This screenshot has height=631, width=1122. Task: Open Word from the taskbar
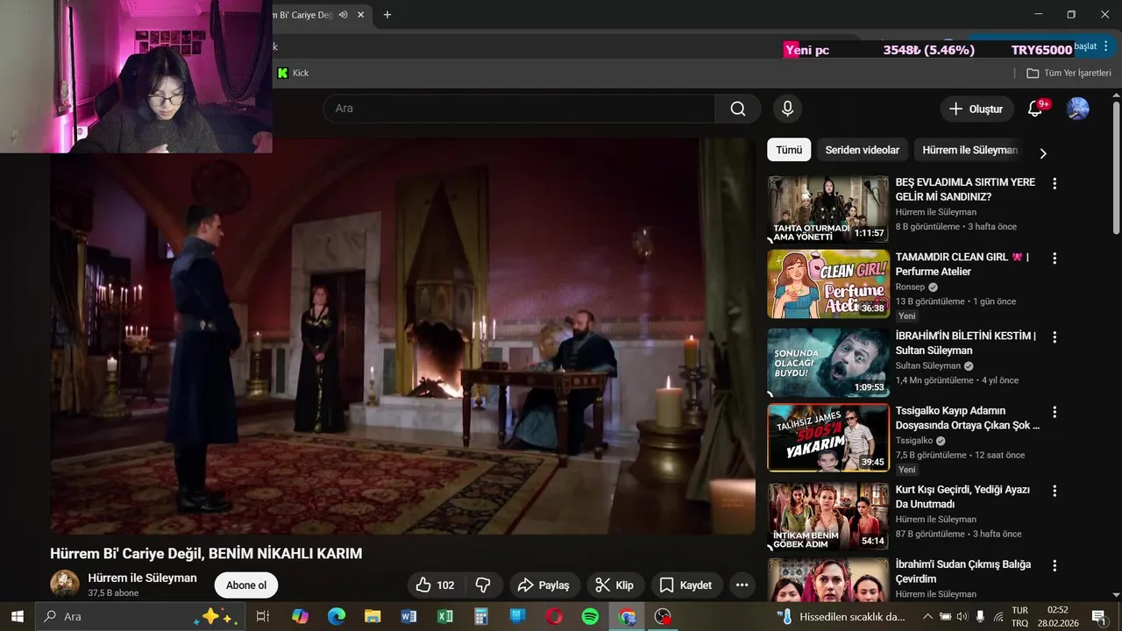(408, 616)
